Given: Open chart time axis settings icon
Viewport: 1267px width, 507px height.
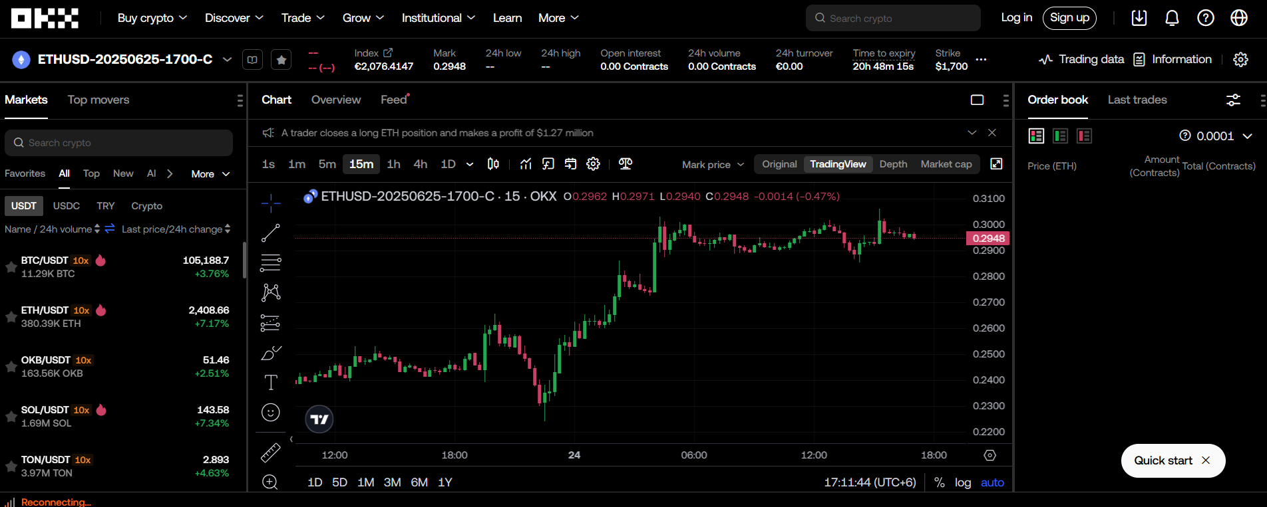Looking at the screenshot, I should [x=990, y=455].
